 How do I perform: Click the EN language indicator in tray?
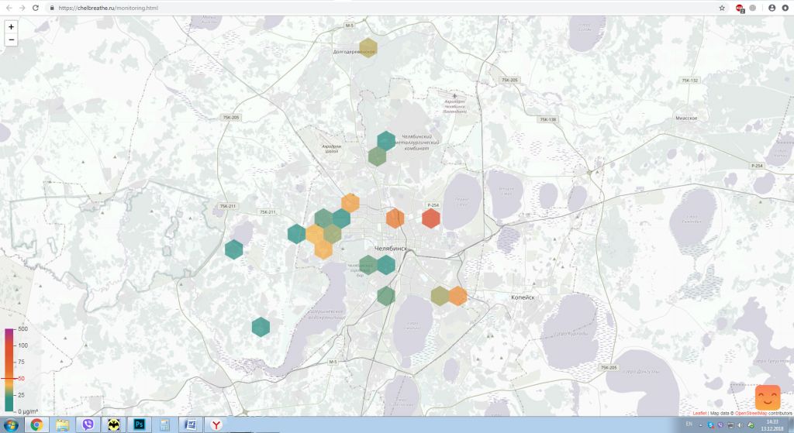click(690, 425)
